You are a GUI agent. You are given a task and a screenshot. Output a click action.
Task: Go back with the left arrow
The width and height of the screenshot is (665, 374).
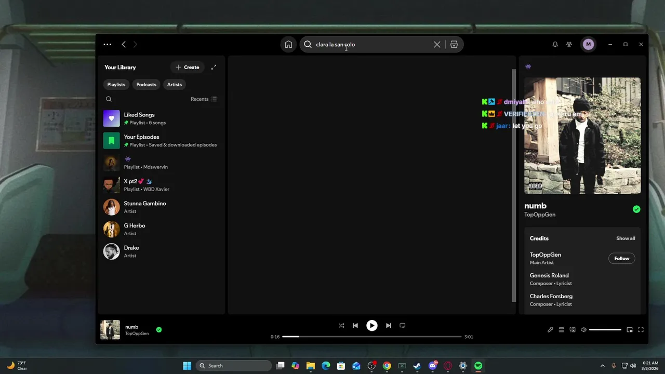pos(124,44)
